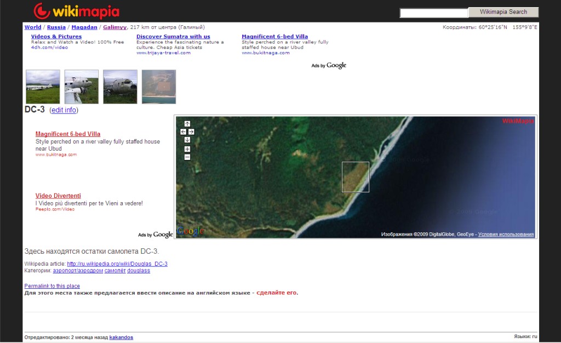Viewport: 561px width, 343px height.
Task: Click the edit info link
Action: (x=64, y=110)
